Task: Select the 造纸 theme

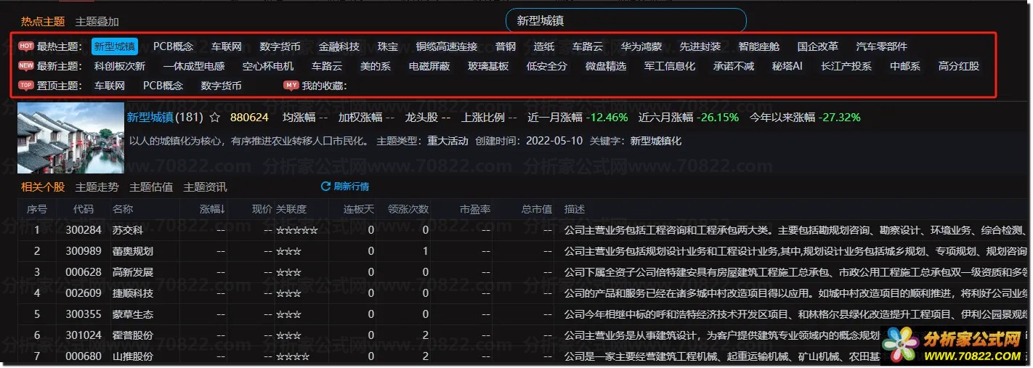Action: coord(544,46)
